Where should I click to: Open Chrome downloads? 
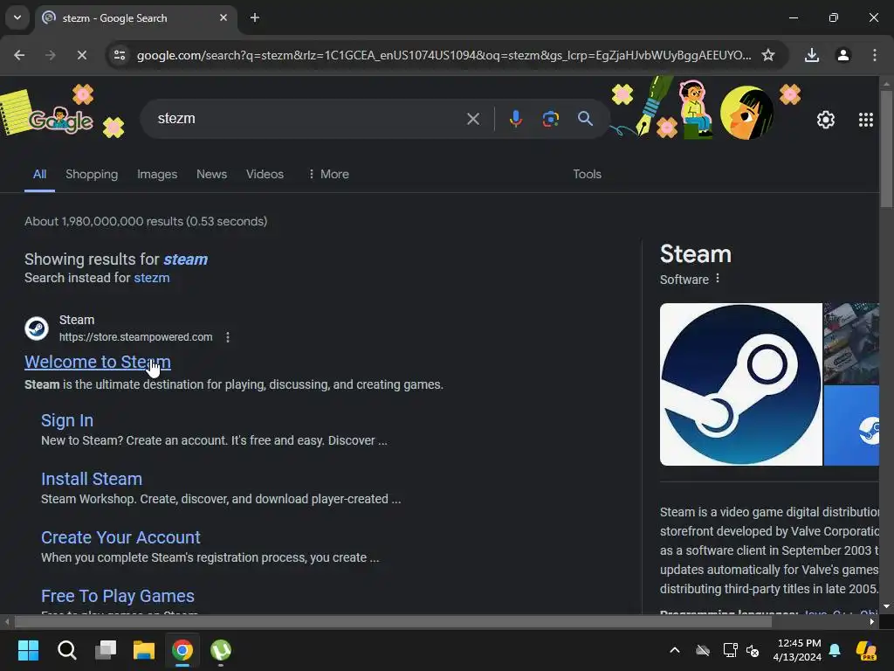coord(812,55)
